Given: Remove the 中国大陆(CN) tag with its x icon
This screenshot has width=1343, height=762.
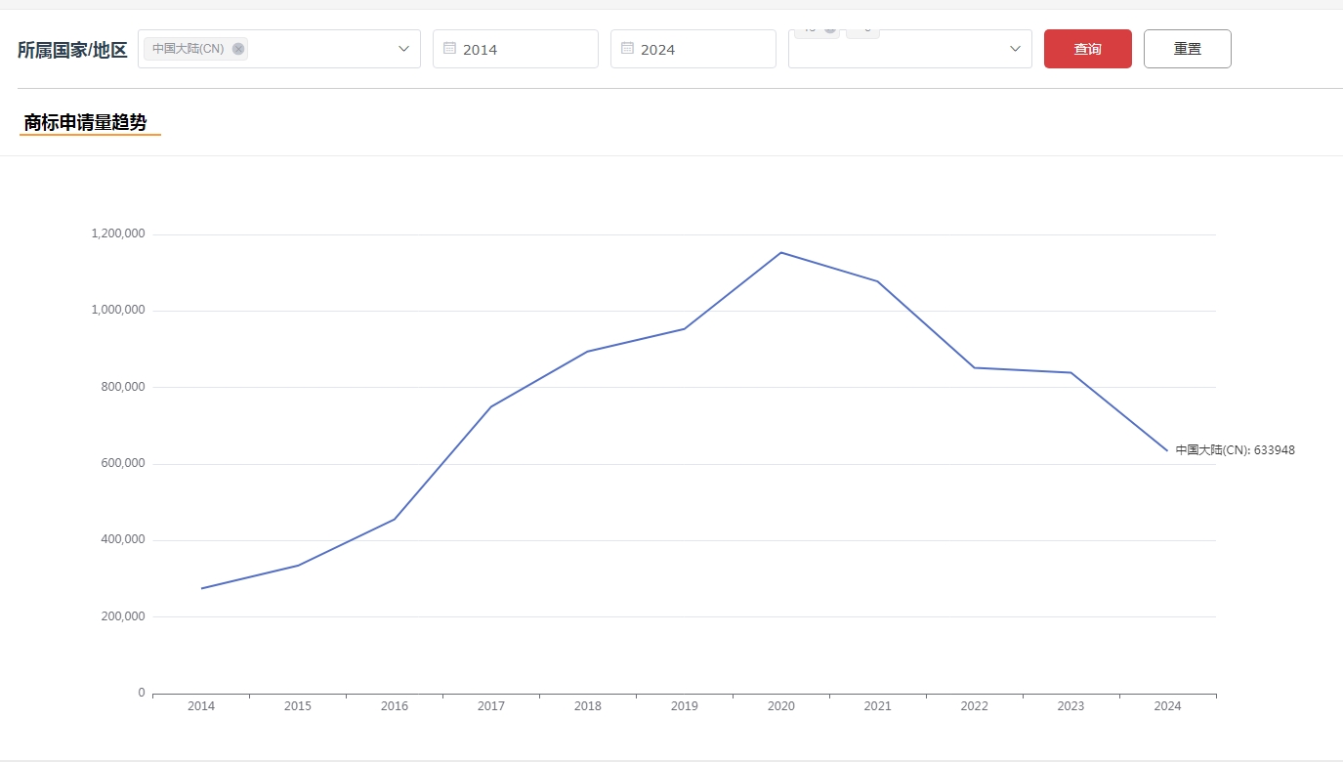Looking at the screenshot, I should tap(238, 49).
